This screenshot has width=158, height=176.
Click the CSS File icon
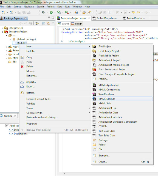pos(94,127)
